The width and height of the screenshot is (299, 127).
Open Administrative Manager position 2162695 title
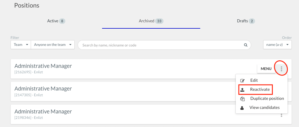click(43, 66)
